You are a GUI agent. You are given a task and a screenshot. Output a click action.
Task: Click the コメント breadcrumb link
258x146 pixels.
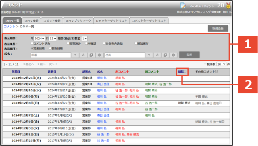[x=9, y=27]
